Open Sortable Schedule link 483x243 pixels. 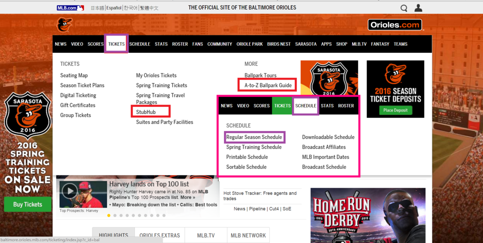(246, 167)
